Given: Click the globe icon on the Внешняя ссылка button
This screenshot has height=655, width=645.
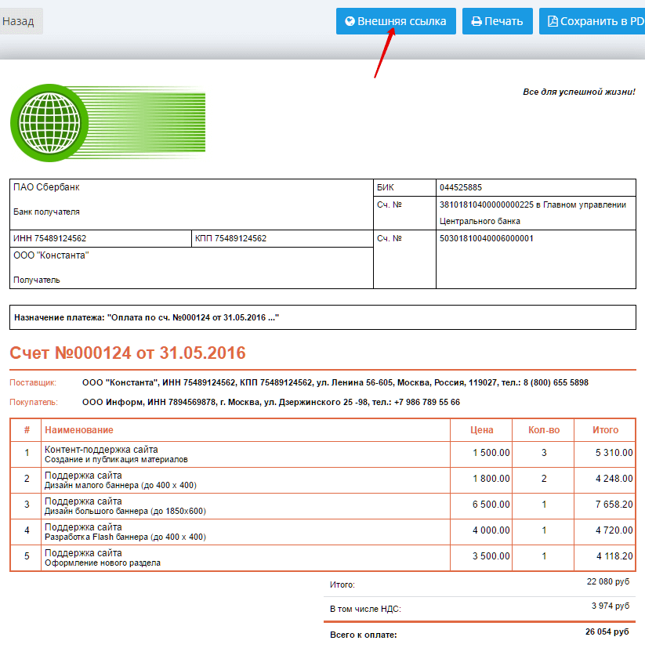Looking at the screenshot, I should click(x=350, y=22).
